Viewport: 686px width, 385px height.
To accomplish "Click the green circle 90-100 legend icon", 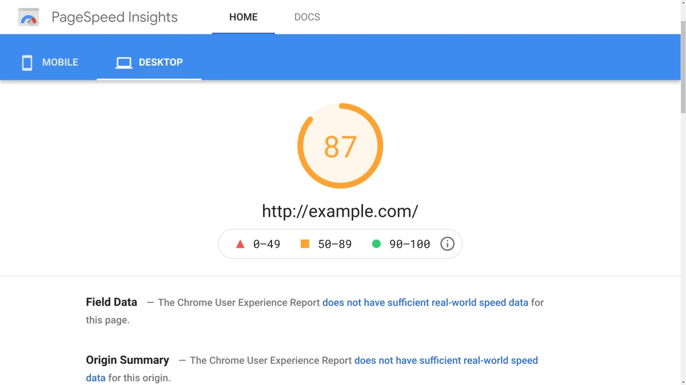I will pyautogui.click(x=376, y=244).
